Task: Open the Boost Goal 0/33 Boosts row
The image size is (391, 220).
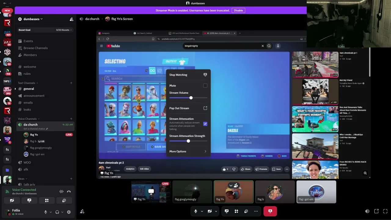Action: click(x=45, y=30)
